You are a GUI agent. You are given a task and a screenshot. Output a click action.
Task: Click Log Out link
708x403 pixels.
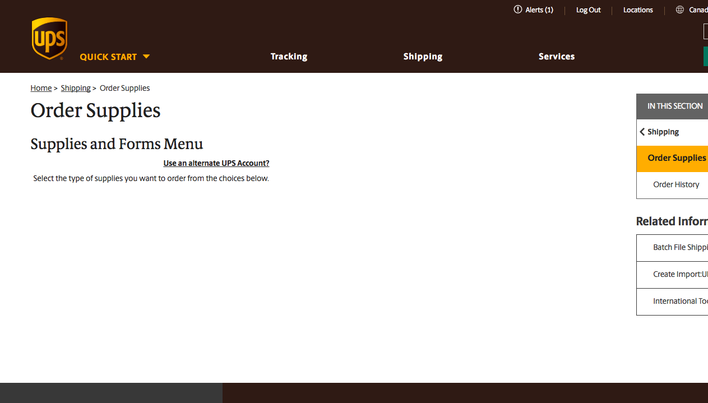(589, 10)
